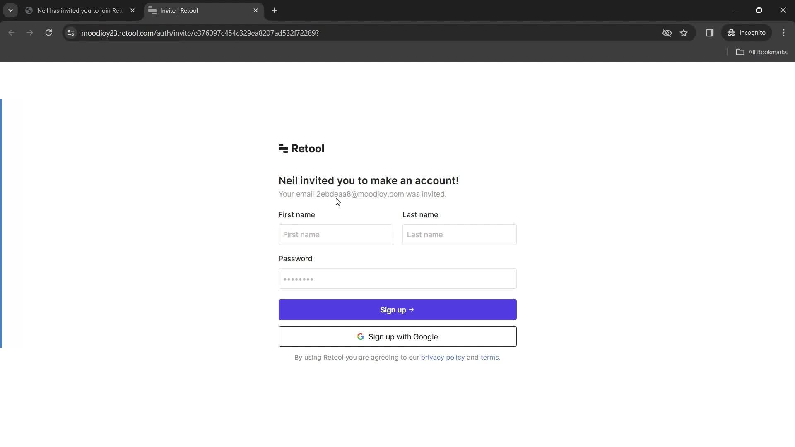
Task: Click 'Neil invited you to make an account!' heading
Action: click(369, 180)
